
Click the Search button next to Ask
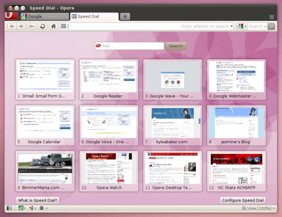click(x=176, y=46)
